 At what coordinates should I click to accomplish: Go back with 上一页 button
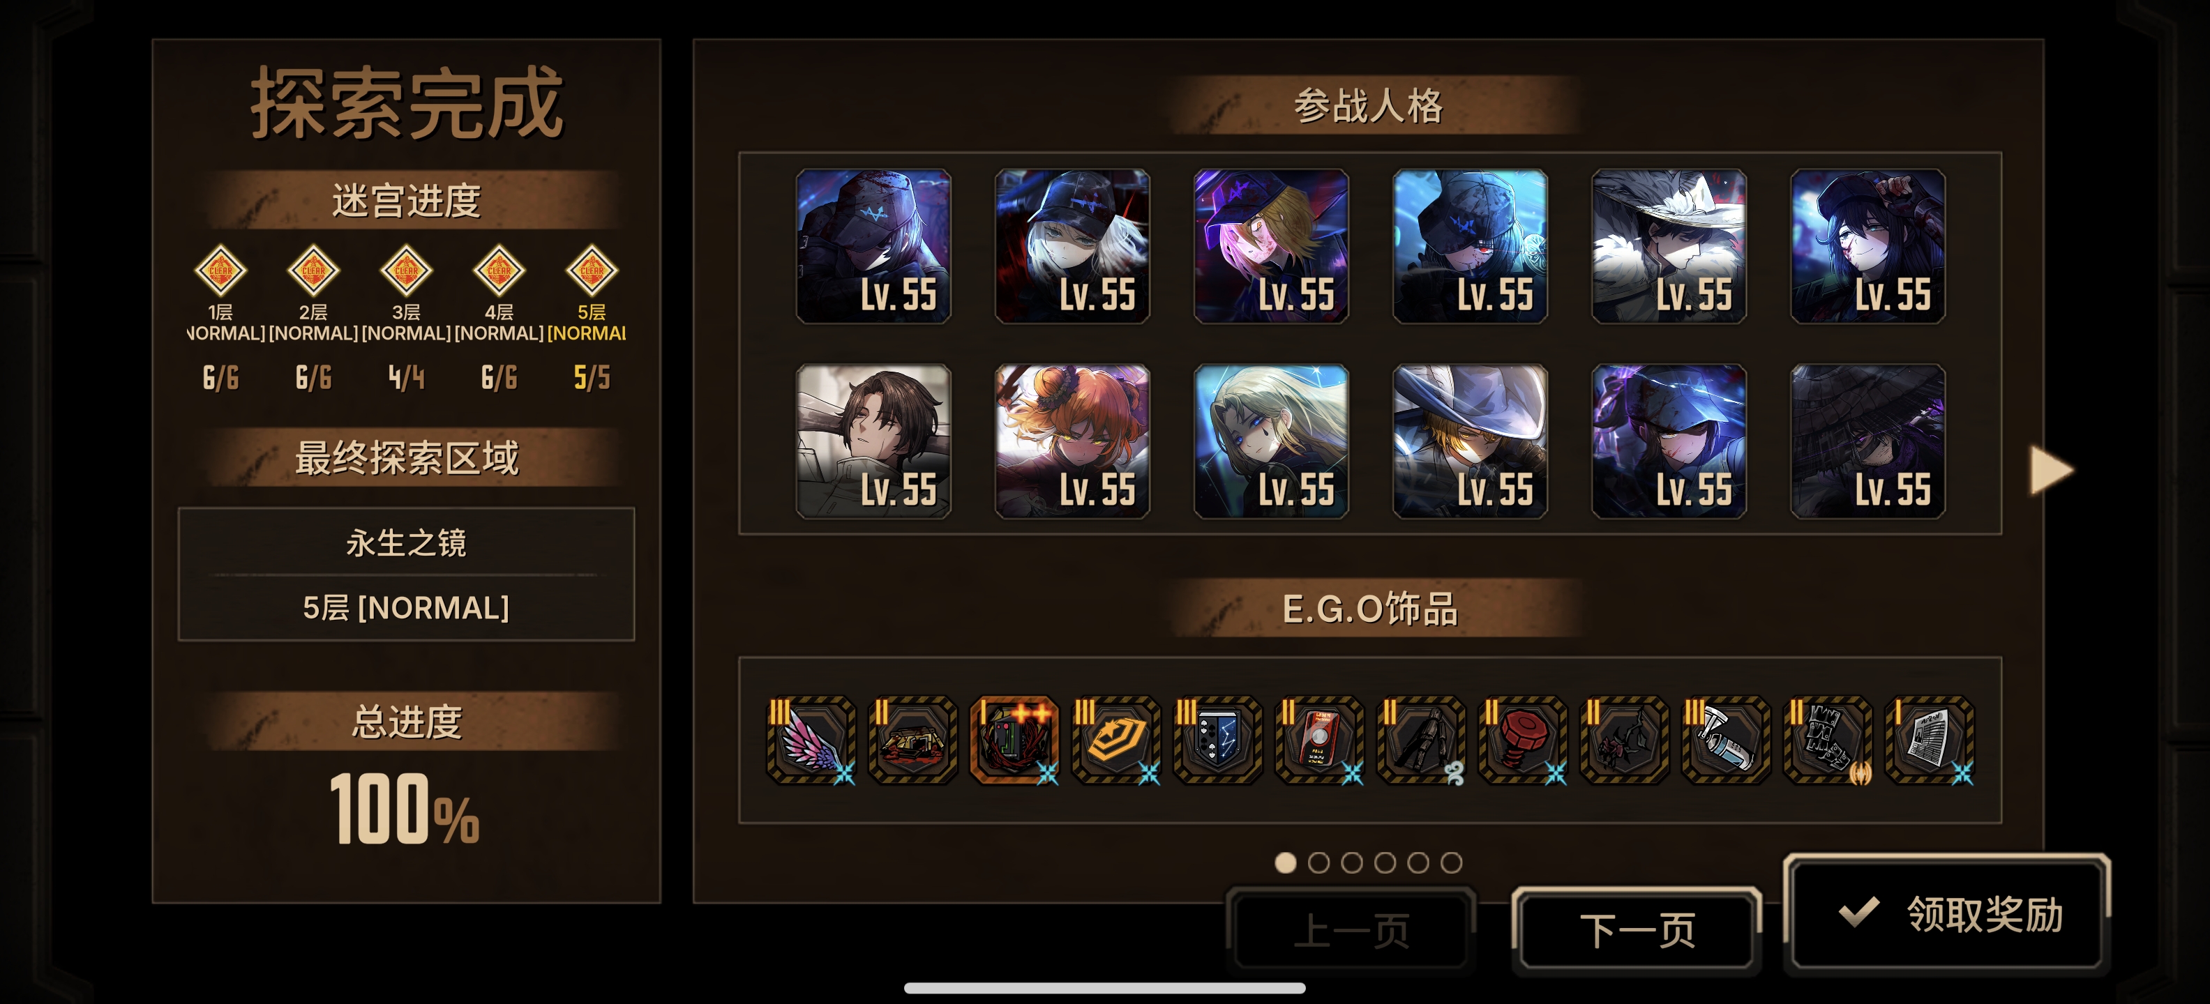[1351, 930]
